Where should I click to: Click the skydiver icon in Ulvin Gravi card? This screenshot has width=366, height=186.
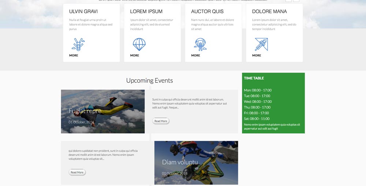(78, 44)
